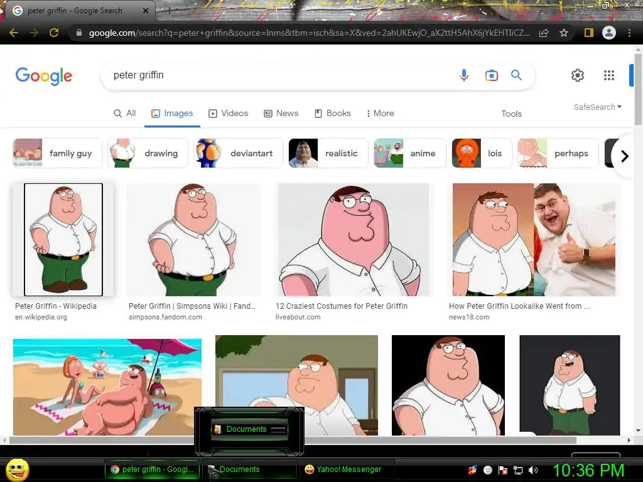The height and width of the screenshot is (482, 643).
Task: Open the Peter on black background image
Action: [x=448, y=385]
